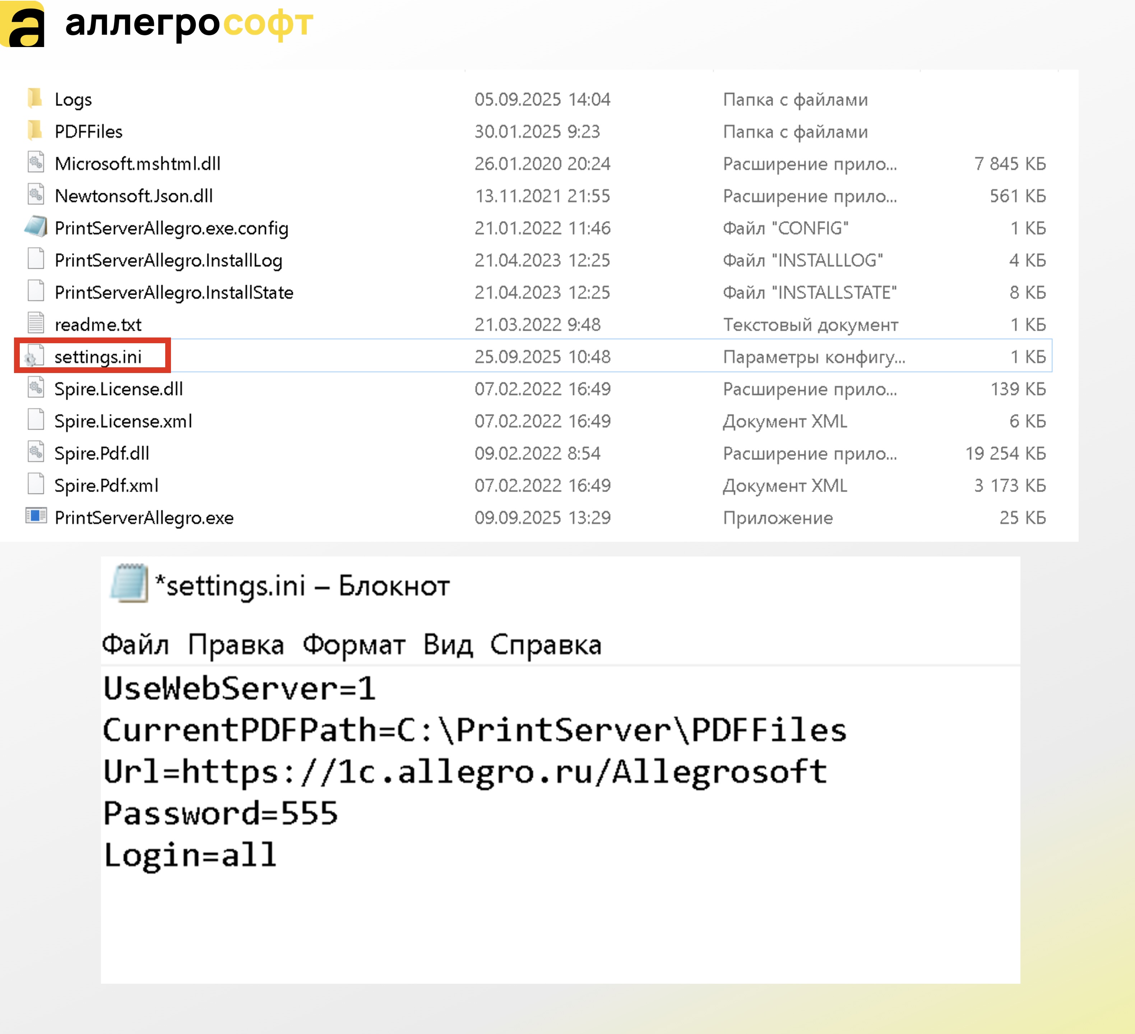Viewport: 1135px width, 1034px height.
Task: Select the Spire.License.xml file name
Action: 123,421
